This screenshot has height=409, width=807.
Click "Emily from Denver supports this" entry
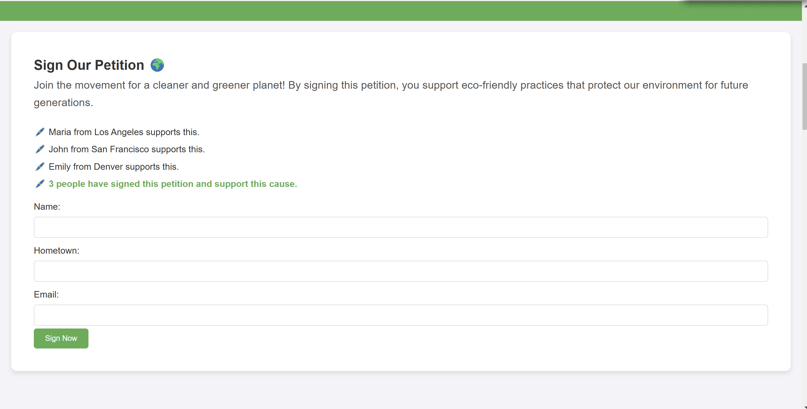[114, 167]
